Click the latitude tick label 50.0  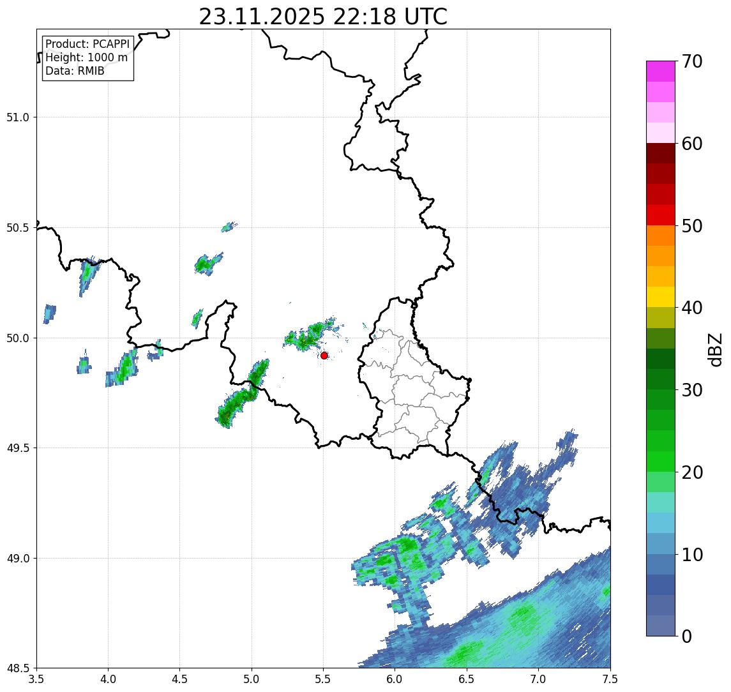pos(18,338)
